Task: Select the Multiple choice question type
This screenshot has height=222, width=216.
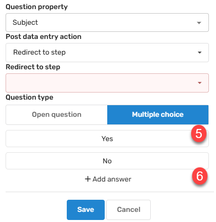Action: click(x=158, y=115)
